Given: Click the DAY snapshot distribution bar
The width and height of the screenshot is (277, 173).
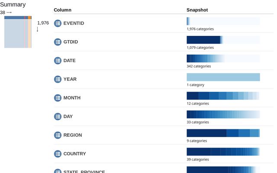Looking at the screenshot, I should (223, 114).
